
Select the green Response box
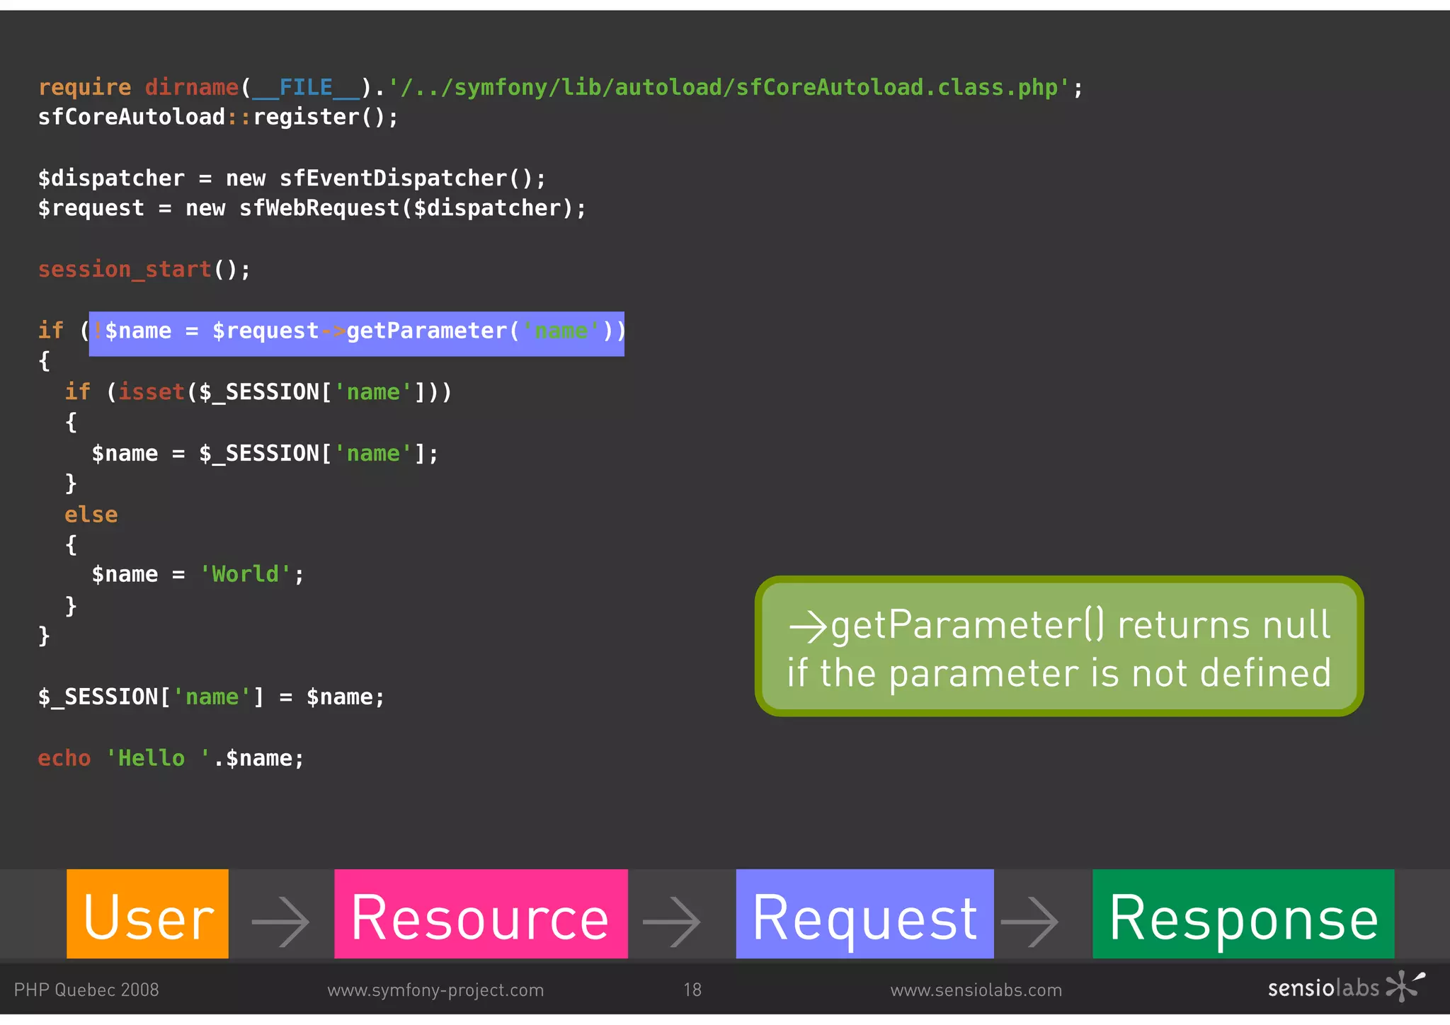click(1243, 914)
